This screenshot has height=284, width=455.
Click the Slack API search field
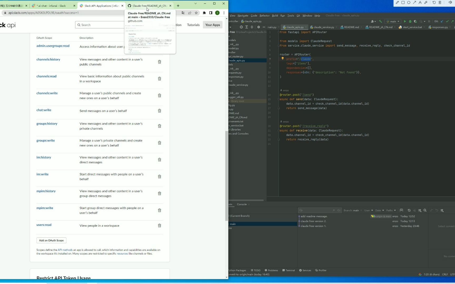click(100, 25)
